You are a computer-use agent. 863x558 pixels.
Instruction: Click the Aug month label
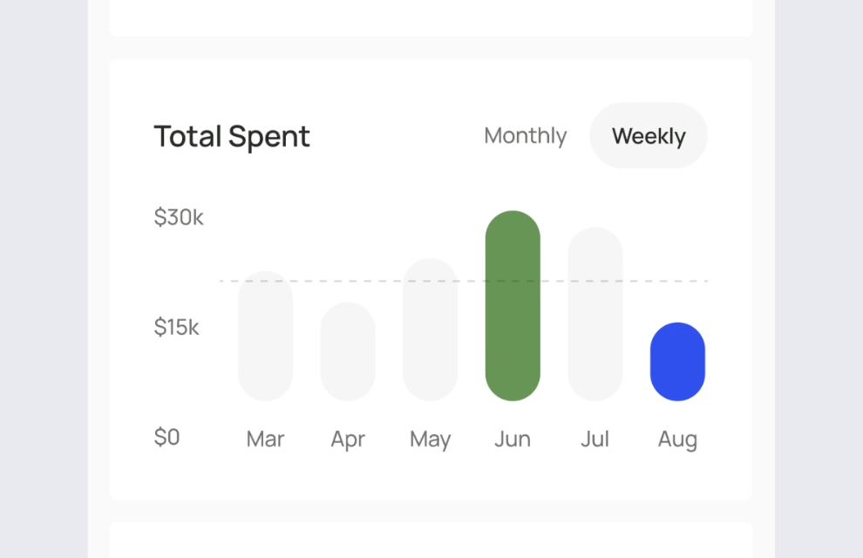(x=677, y=439)
